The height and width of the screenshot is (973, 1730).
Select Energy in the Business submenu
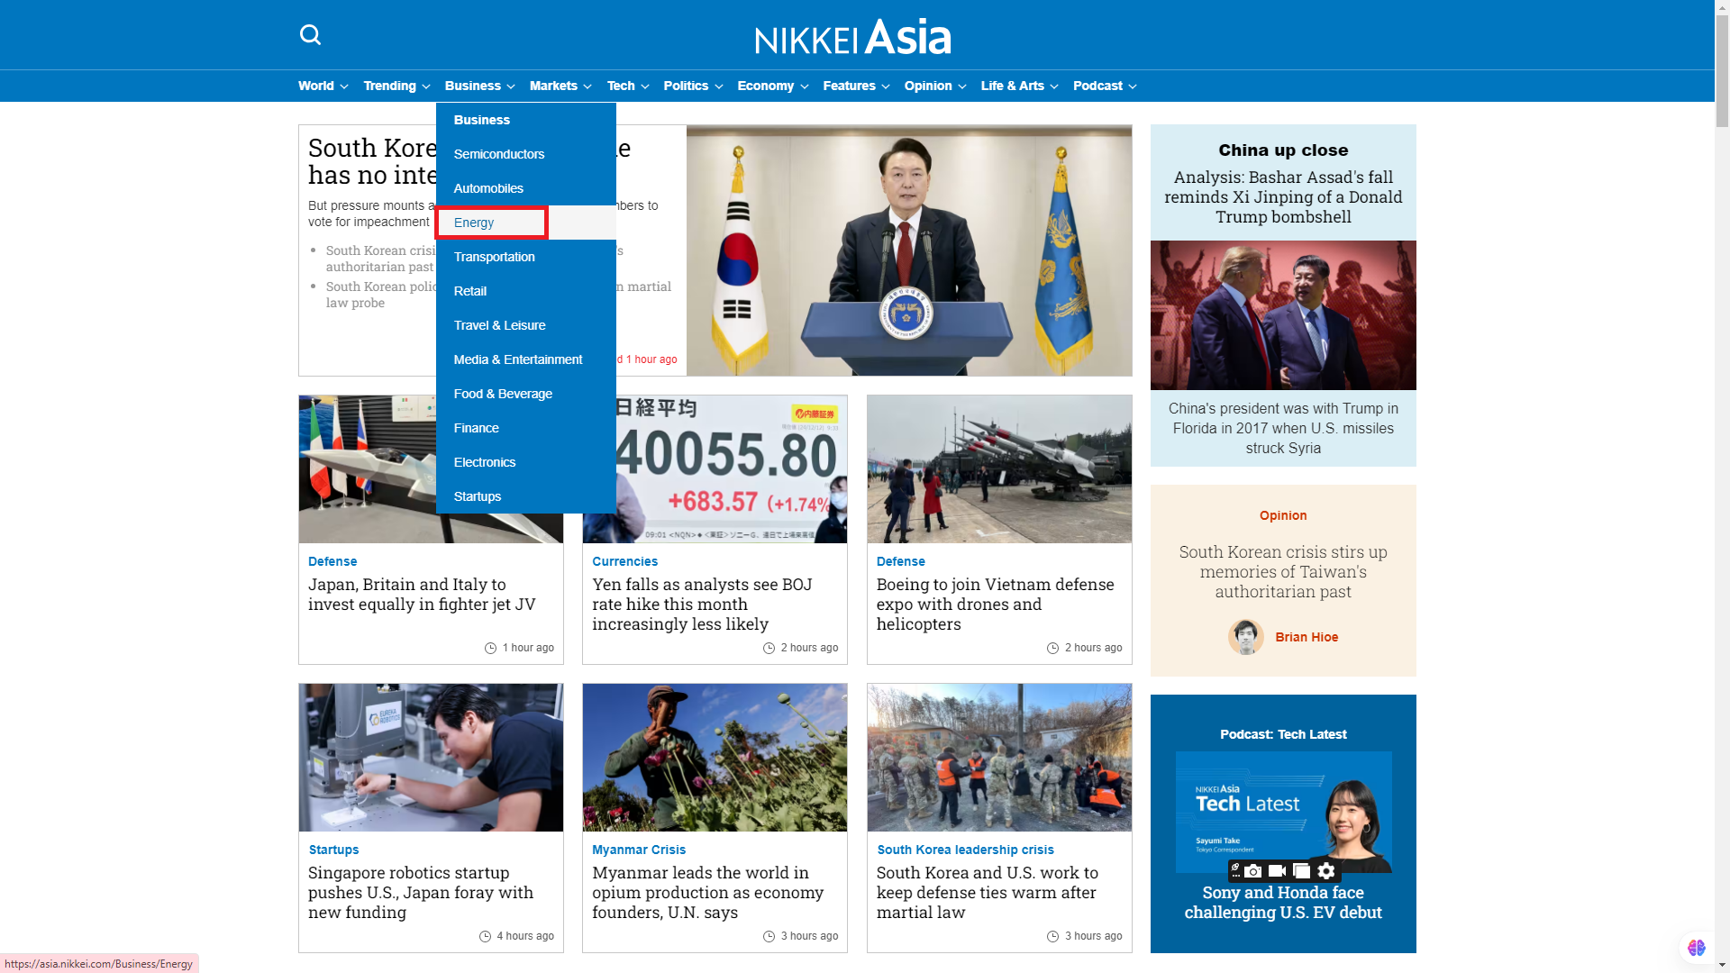click(x=474, y=223)
